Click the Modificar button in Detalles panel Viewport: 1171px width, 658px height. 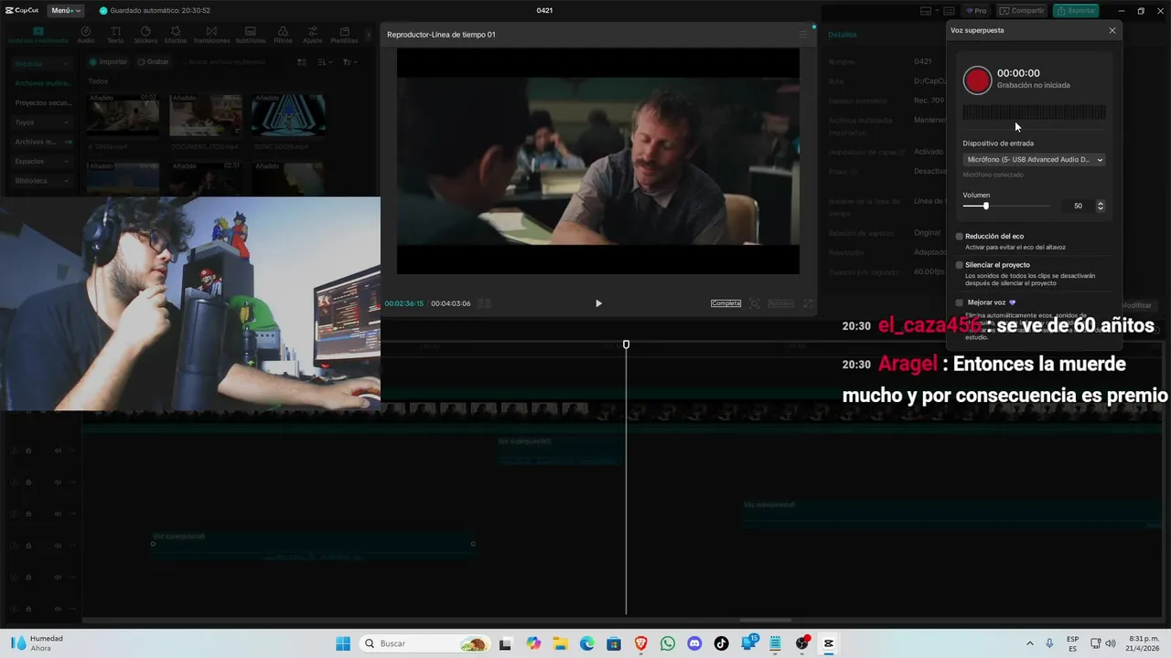coord(1137,305)
